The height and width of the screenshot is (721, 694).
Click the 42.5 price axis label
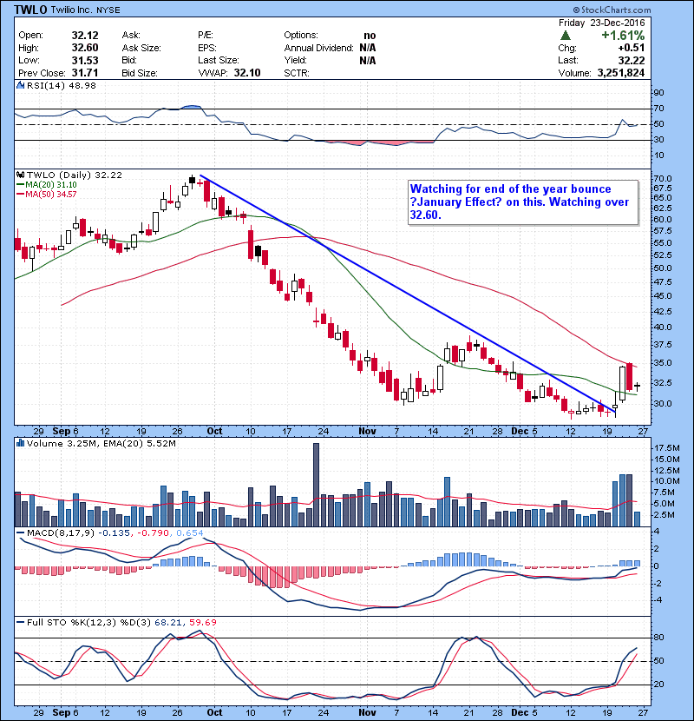click(x=662, y=311)
